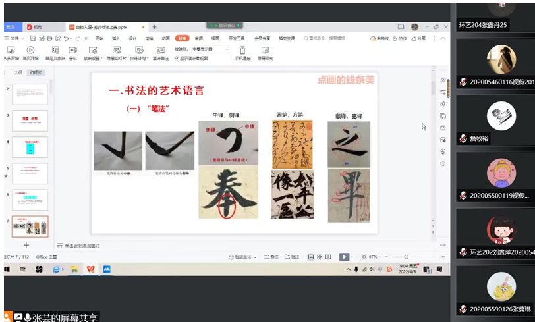This screenshot has width=535, height=322.
Task: Click fit slide to window icon
Action: tap(364, 257)
